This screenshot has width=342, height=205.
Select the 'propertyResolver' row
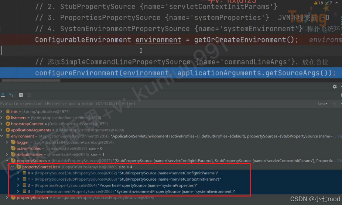click(x=171, y=198)
